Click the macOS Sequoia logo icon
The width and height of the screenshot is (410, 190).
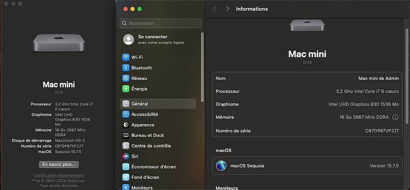(221, 165)
